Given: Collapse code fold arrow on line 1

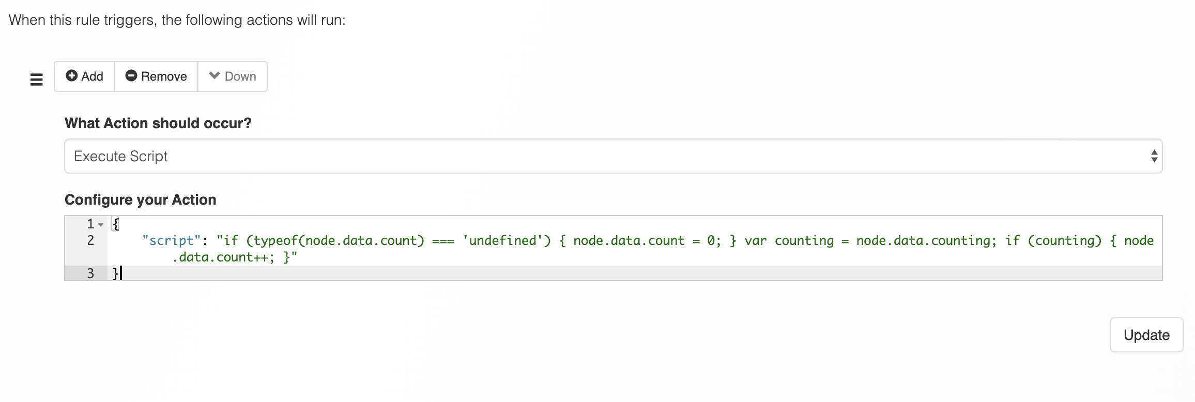Looking at the screenshot, I should coord(101,224).
